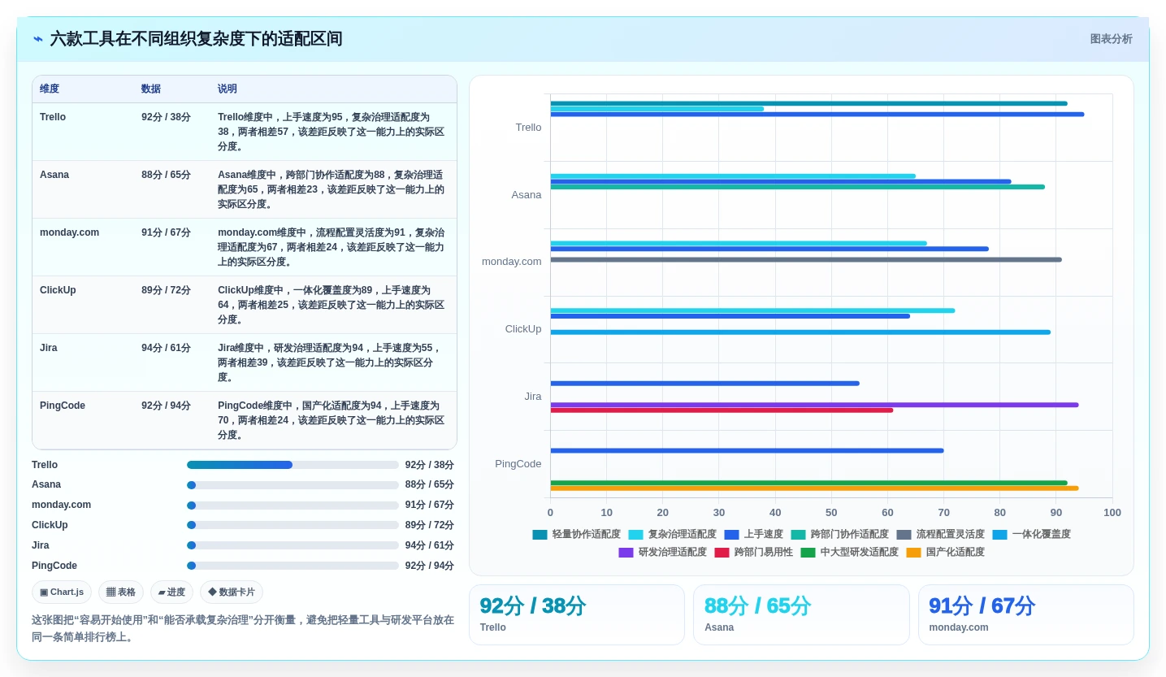Toggle 国产化适配度 legend swatch

click(913, 553)
